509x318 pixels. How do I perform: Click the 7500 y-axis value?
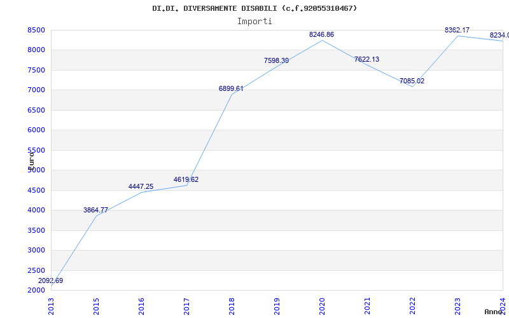[36, 70]
